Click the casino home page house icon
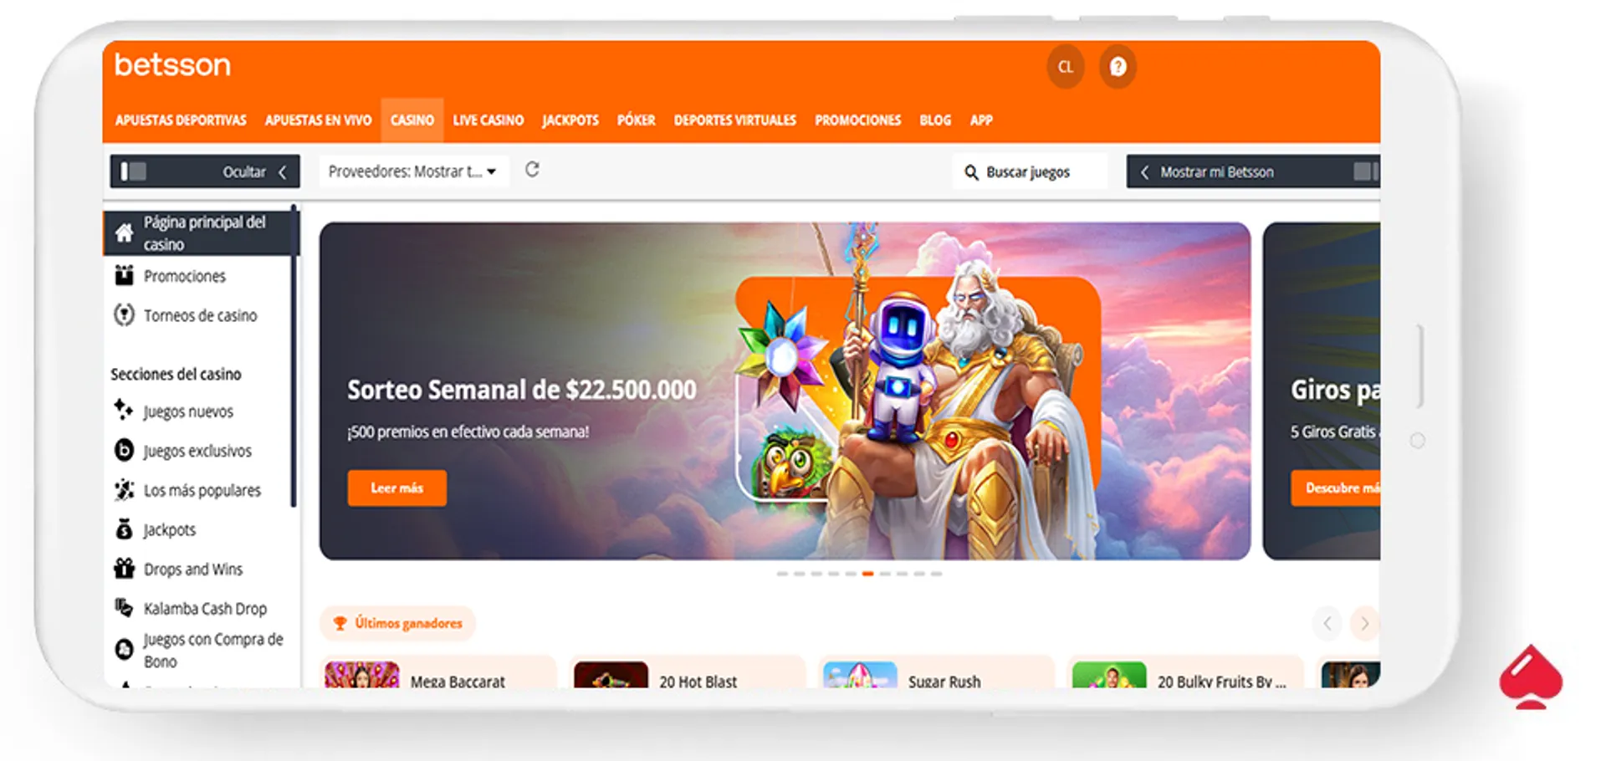Screen dimensions: 1606x761 coord(124,232)
